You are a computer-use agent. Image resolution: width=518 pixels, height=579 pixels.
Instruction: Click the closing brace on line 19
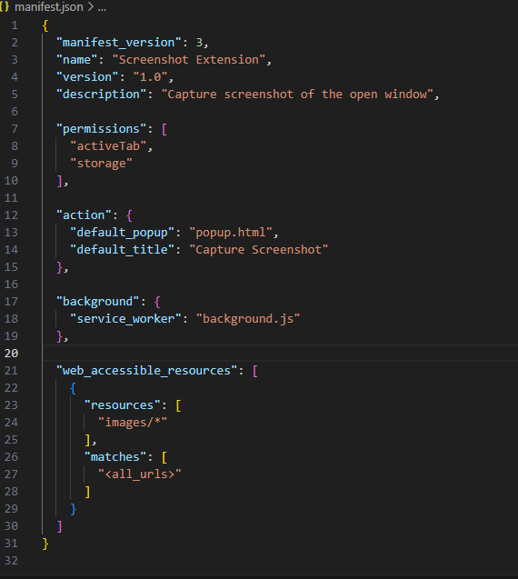click(59, 336)
